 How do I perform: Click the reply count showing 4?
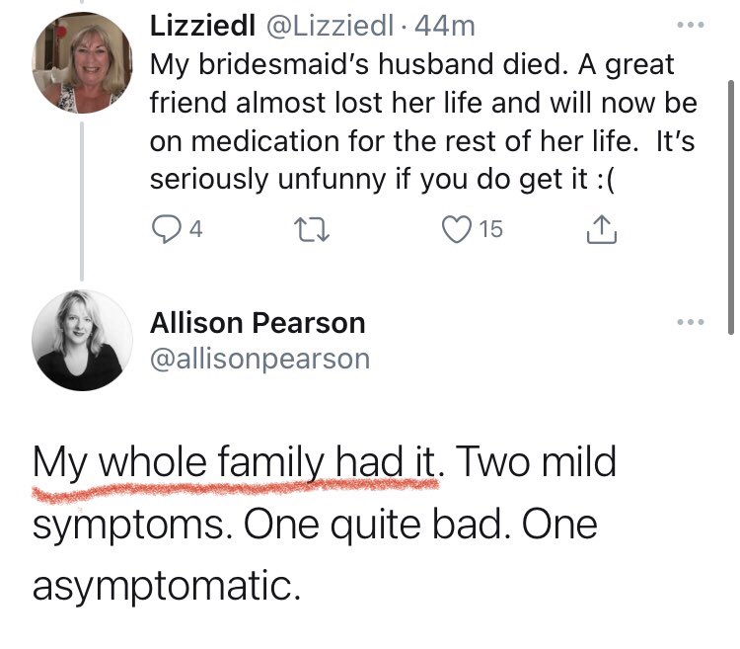[195, 230]
